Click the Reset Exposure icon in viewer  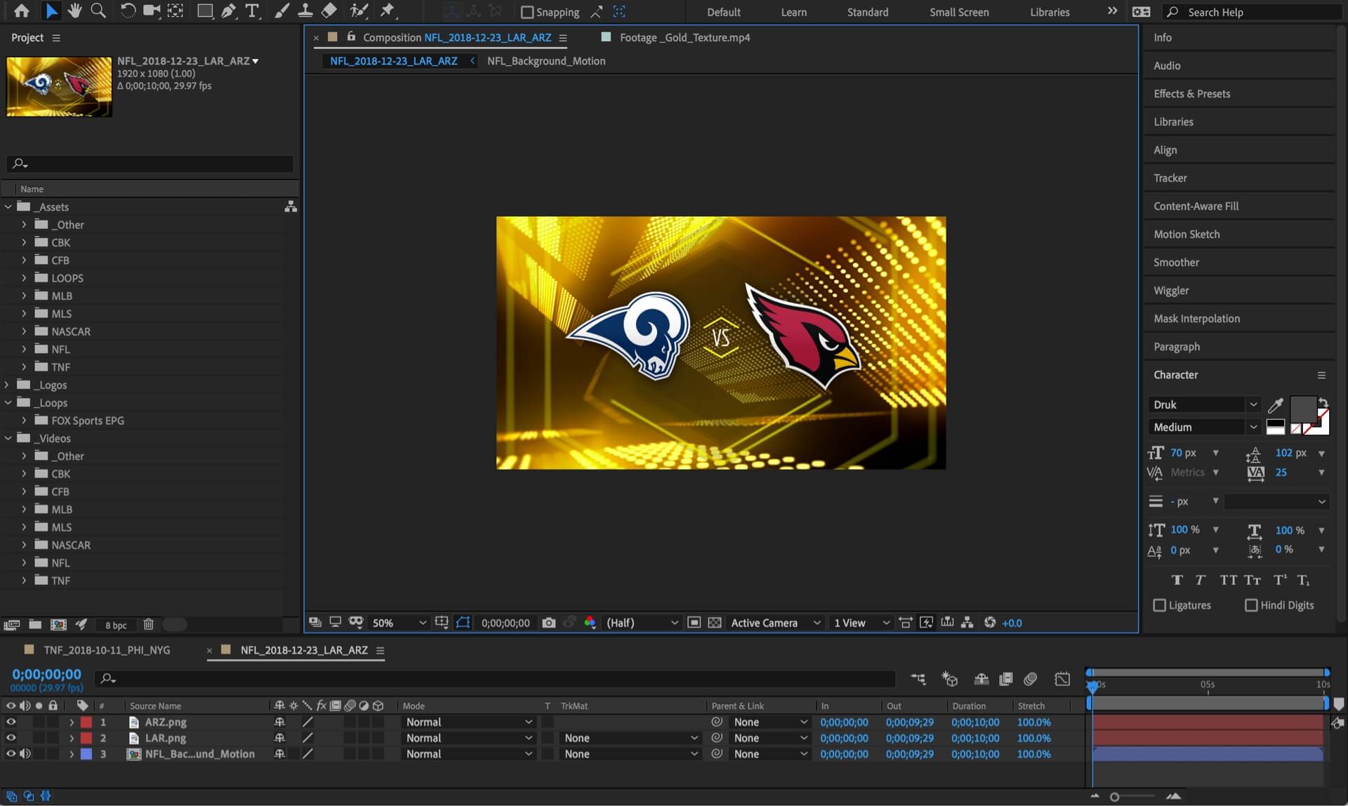point(990,623)
